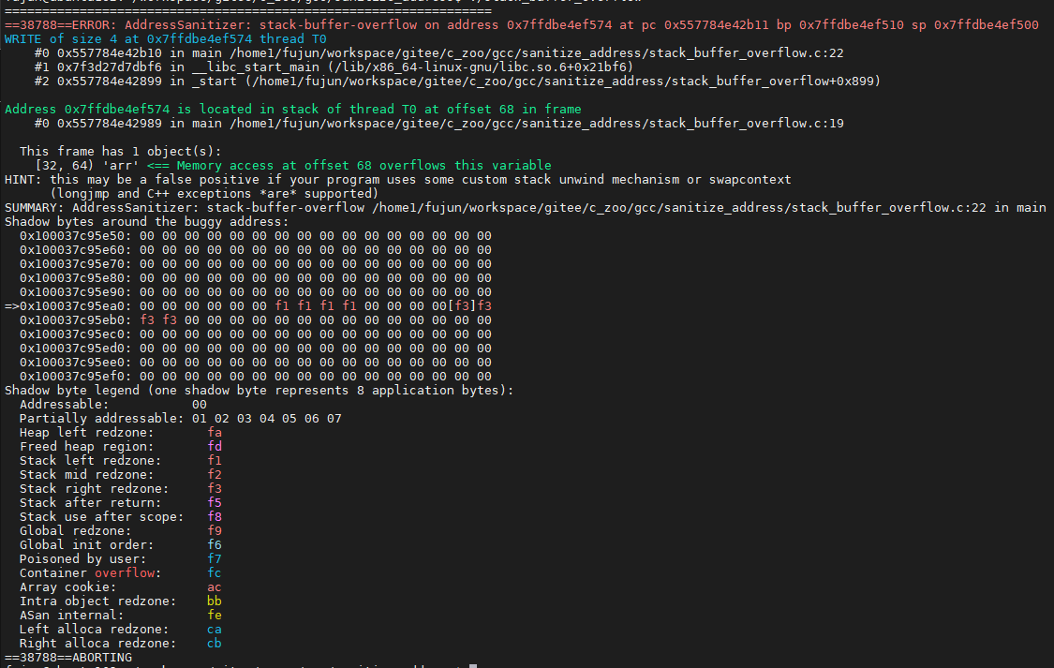Click the SUMMARY AddressSanitizer line
This screenshot has width=1054, height=668.
(525, 208)
